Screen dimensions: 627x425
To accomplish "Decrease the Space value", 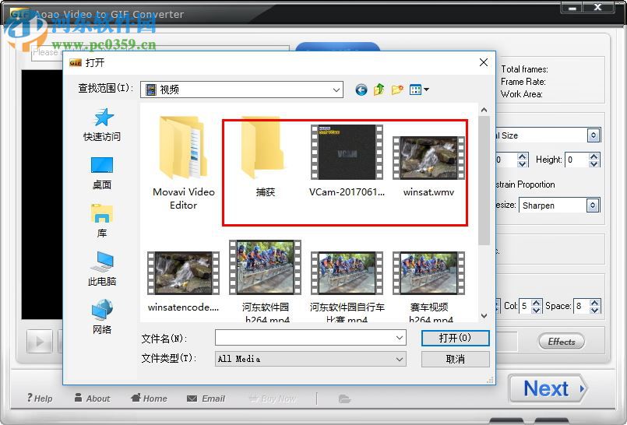I will [594, 310].
